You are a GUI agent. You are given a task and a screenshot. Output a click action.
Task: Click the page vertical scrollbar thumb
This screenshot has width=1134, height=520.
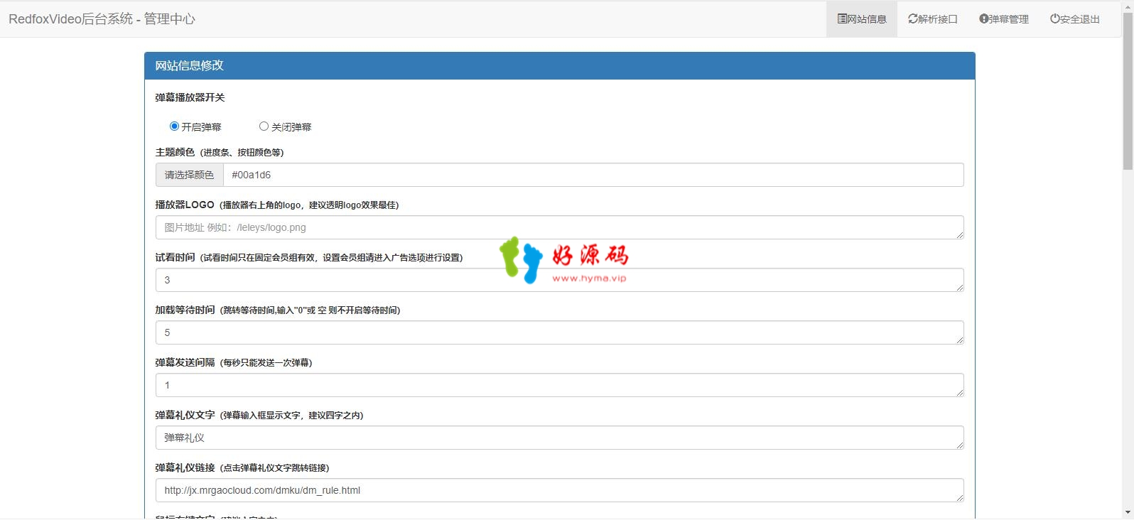[1128, 92]
